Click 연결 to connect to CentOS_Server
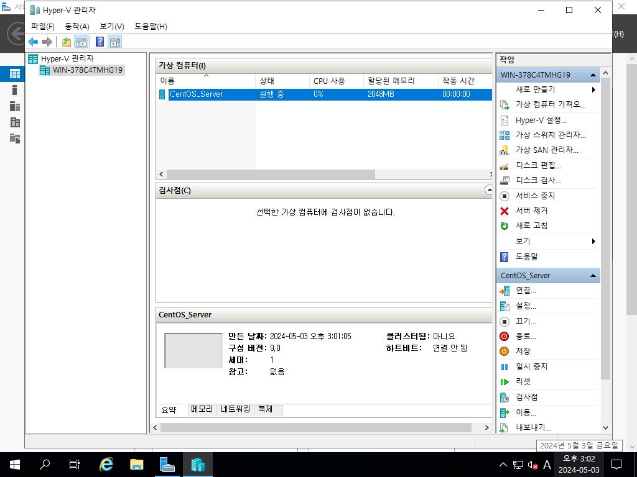This screenshot has height=477, width=637. 526,291
